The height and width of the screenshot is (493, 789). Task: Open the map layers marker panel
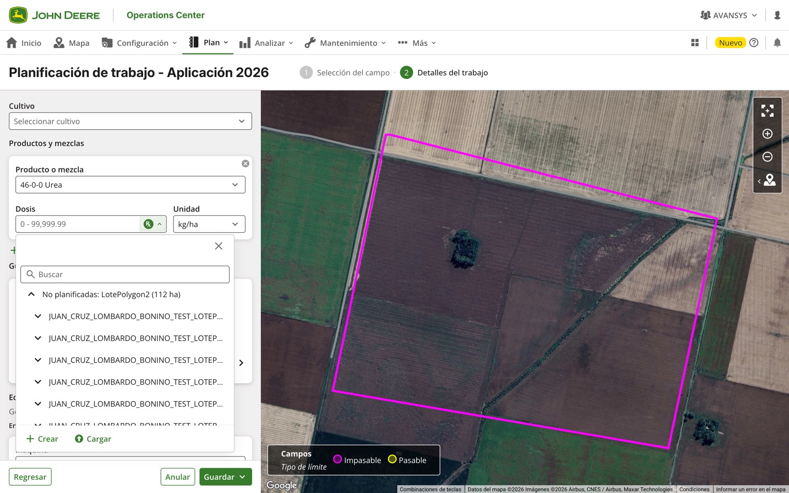coord(767,180)
